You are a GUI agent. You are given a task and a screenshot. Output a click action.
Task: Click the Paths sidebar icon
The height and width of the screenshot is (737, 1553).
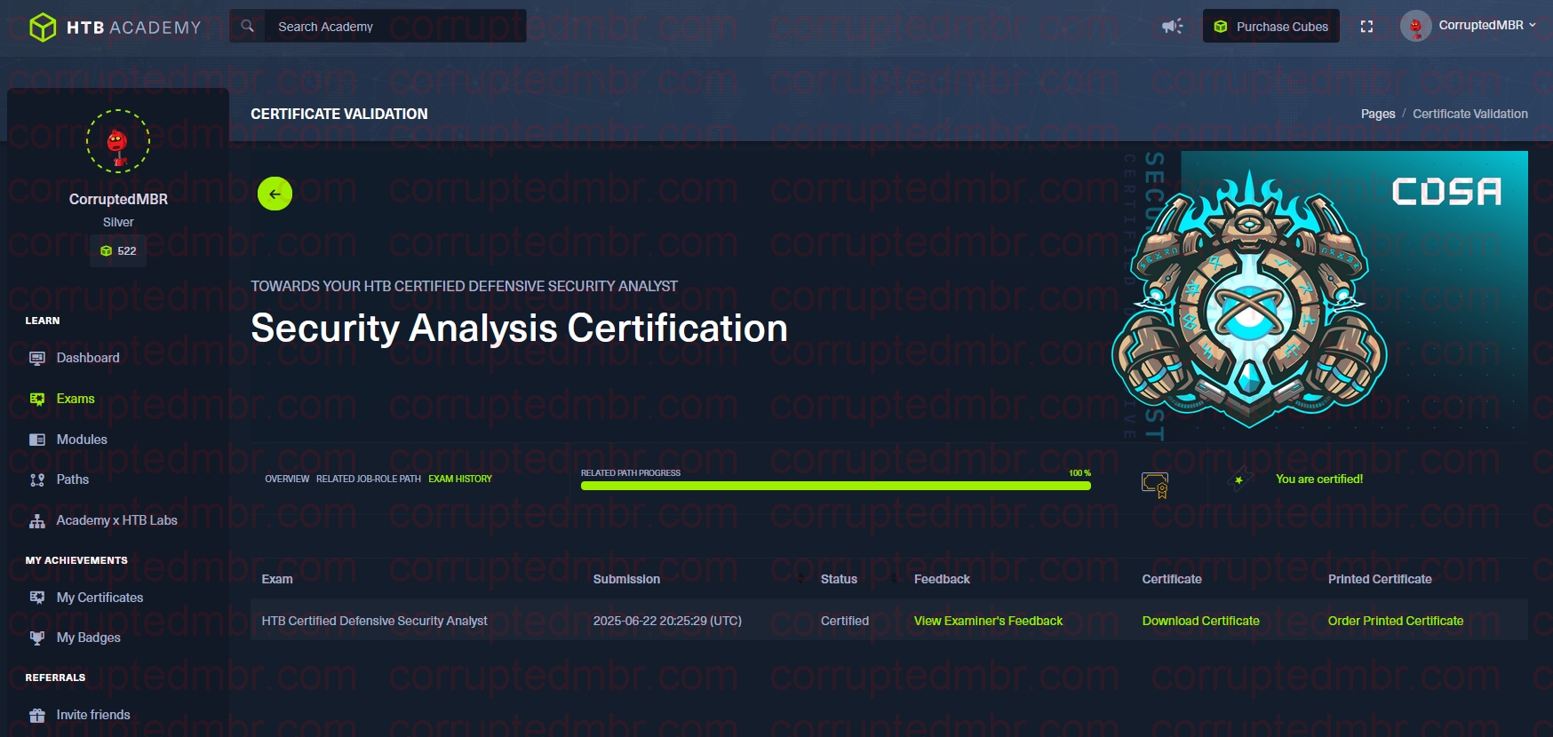[37, 479]
